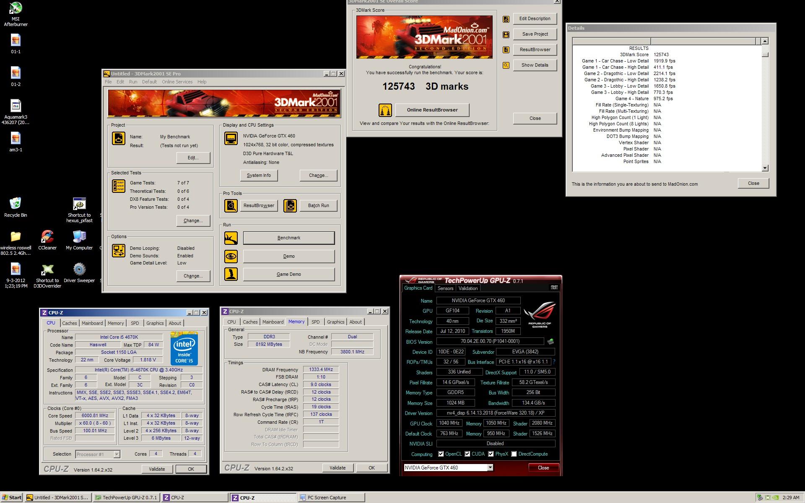
Task: Open the Caches tab in left CPU-Z
Action: click(70, 323)
